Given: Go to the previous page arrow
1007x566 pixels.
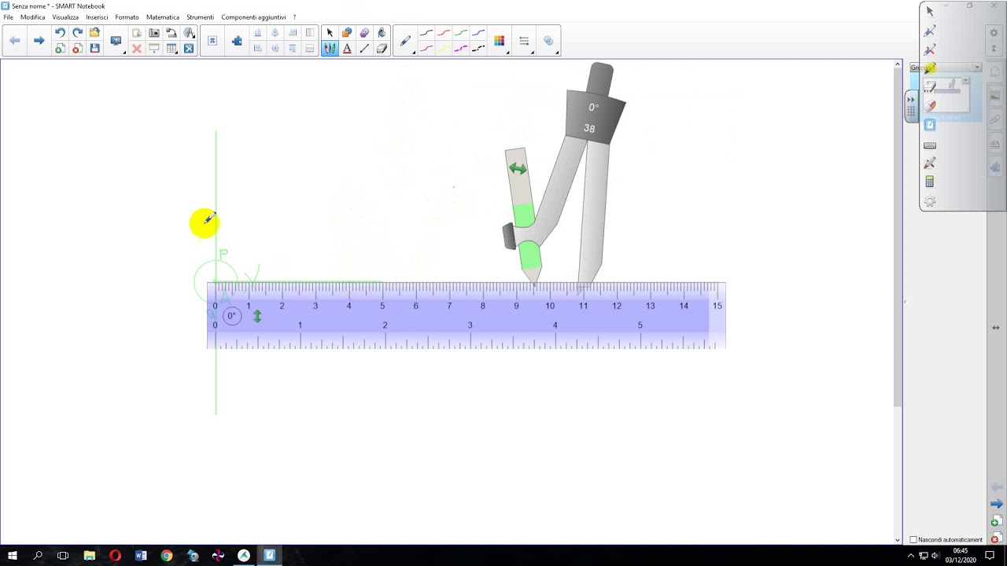Looking at the screenshot, I should tap(15, 40).
